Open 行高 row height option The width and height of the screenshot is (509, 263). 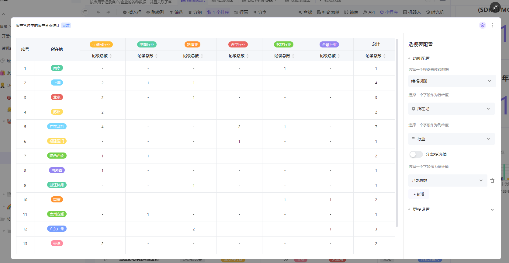241,12
